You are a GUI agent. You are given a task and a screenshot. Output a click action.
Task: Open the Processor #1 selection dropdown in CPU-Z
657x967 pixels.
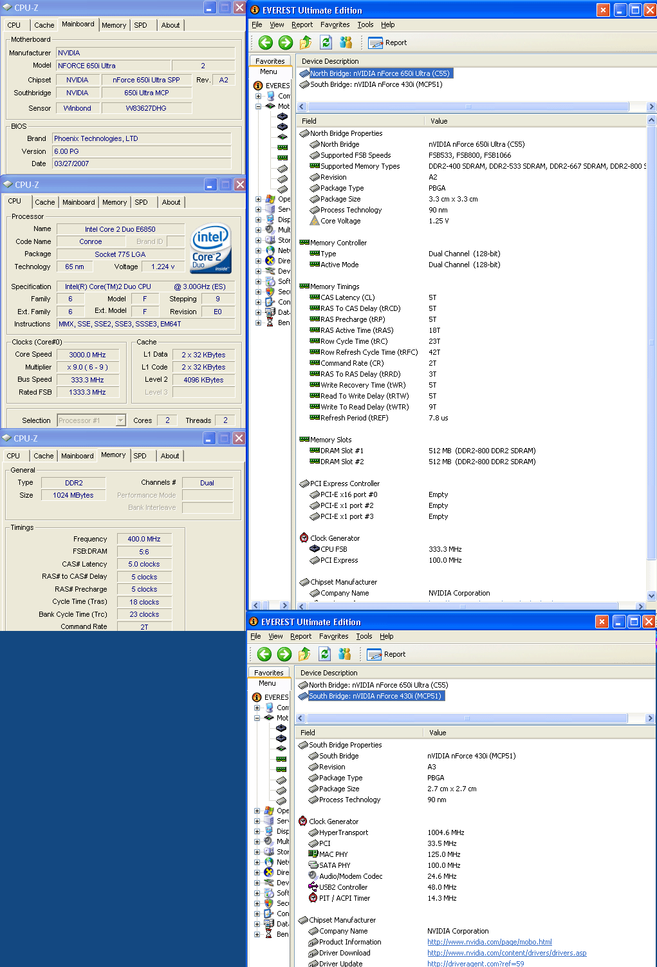[120, 420]
